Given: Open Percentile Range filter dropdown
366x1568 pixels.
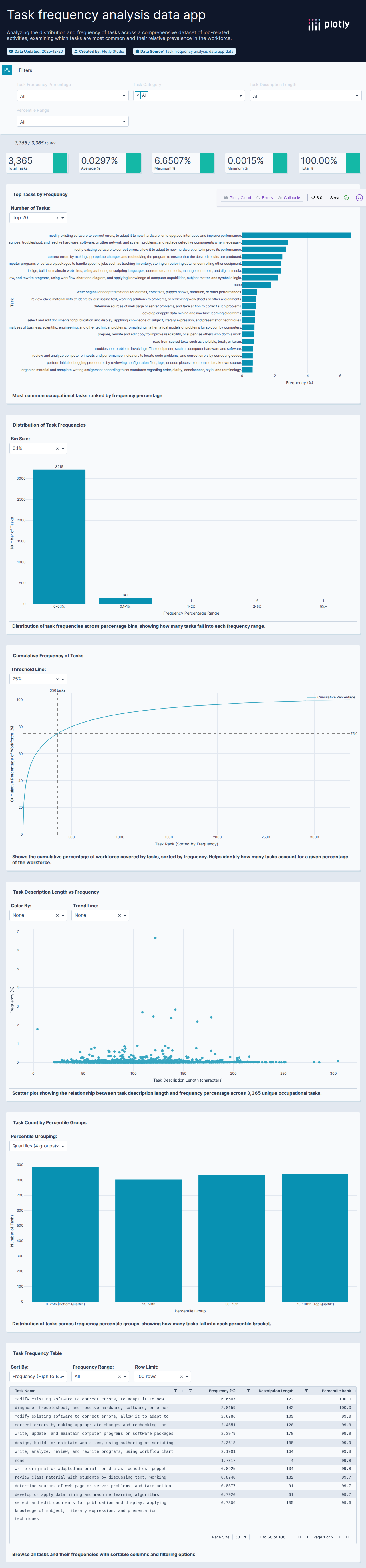Looking at the screenshot, I should pyautogui.click(x=72, y=122).
